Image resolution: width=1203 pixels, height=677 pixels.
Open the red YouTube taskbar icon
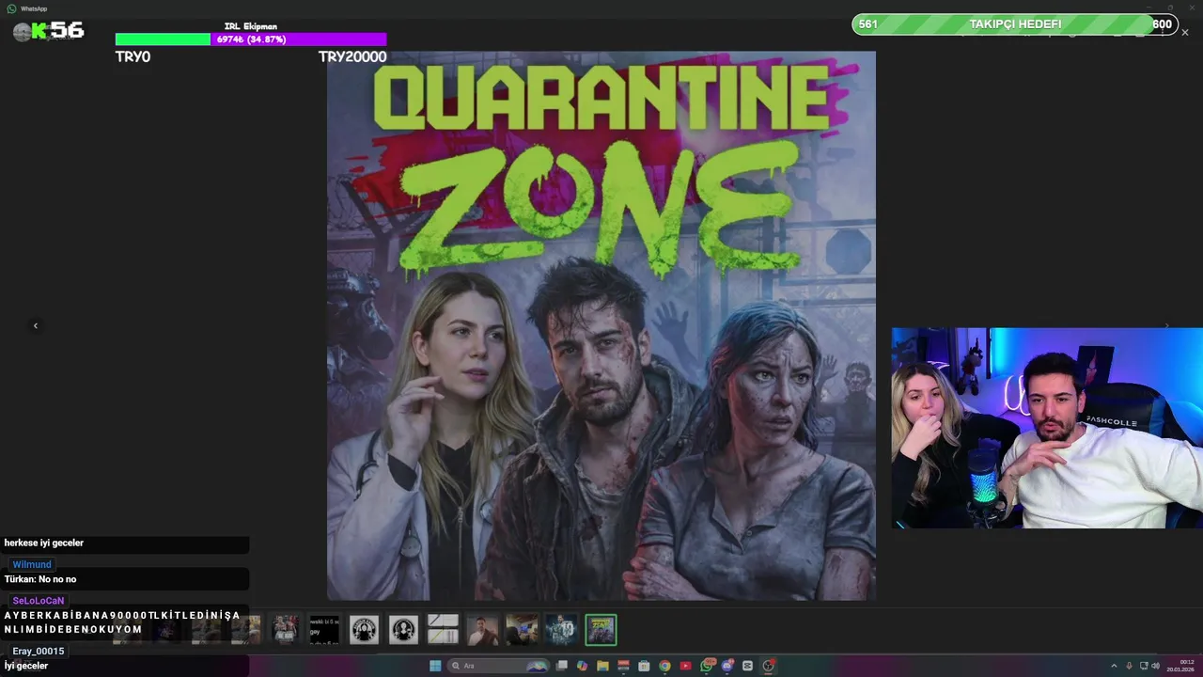tap(686, 666)
